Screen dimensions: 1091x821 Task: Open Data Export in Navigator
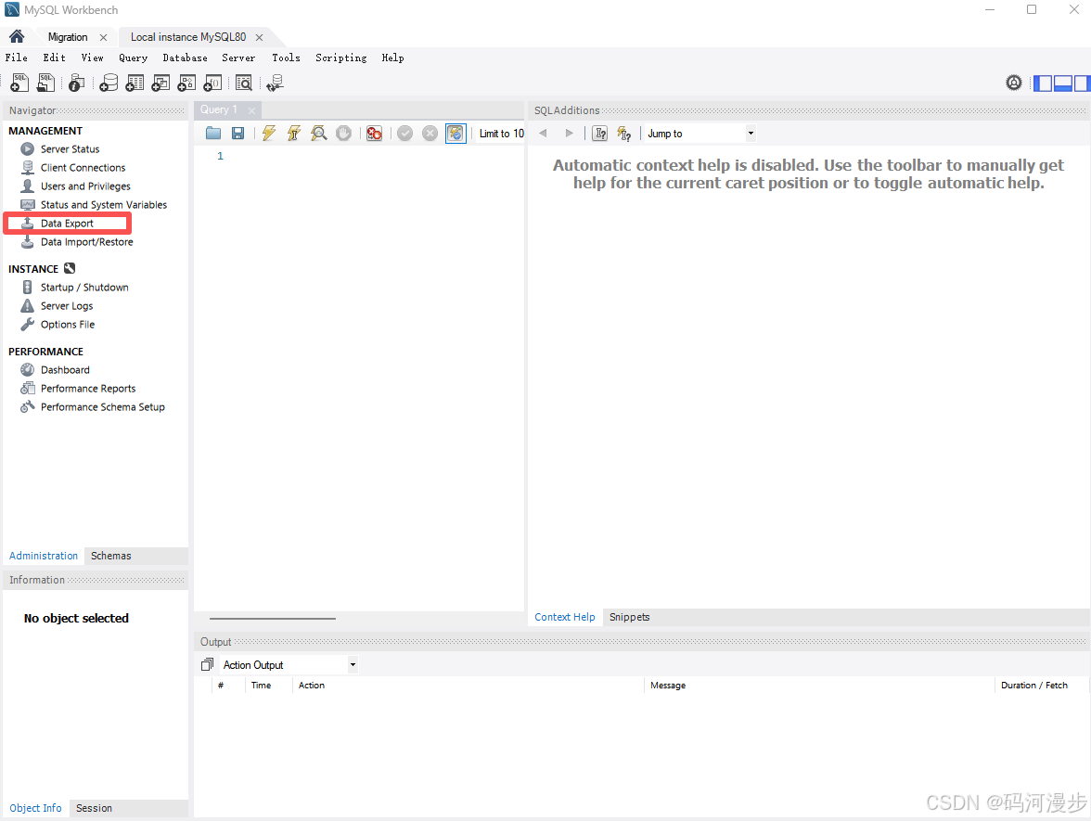pyautogui.click(x=67, y=224)
